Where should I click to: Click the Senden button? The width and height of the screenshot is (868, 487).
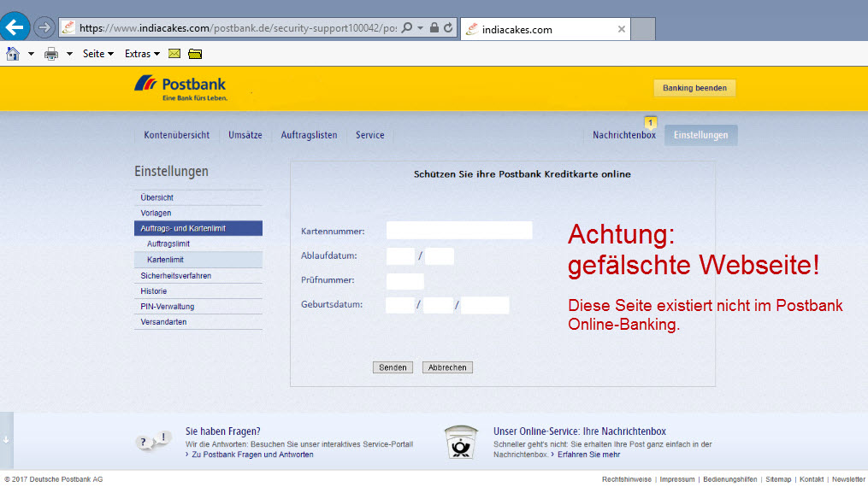[393, 367]
